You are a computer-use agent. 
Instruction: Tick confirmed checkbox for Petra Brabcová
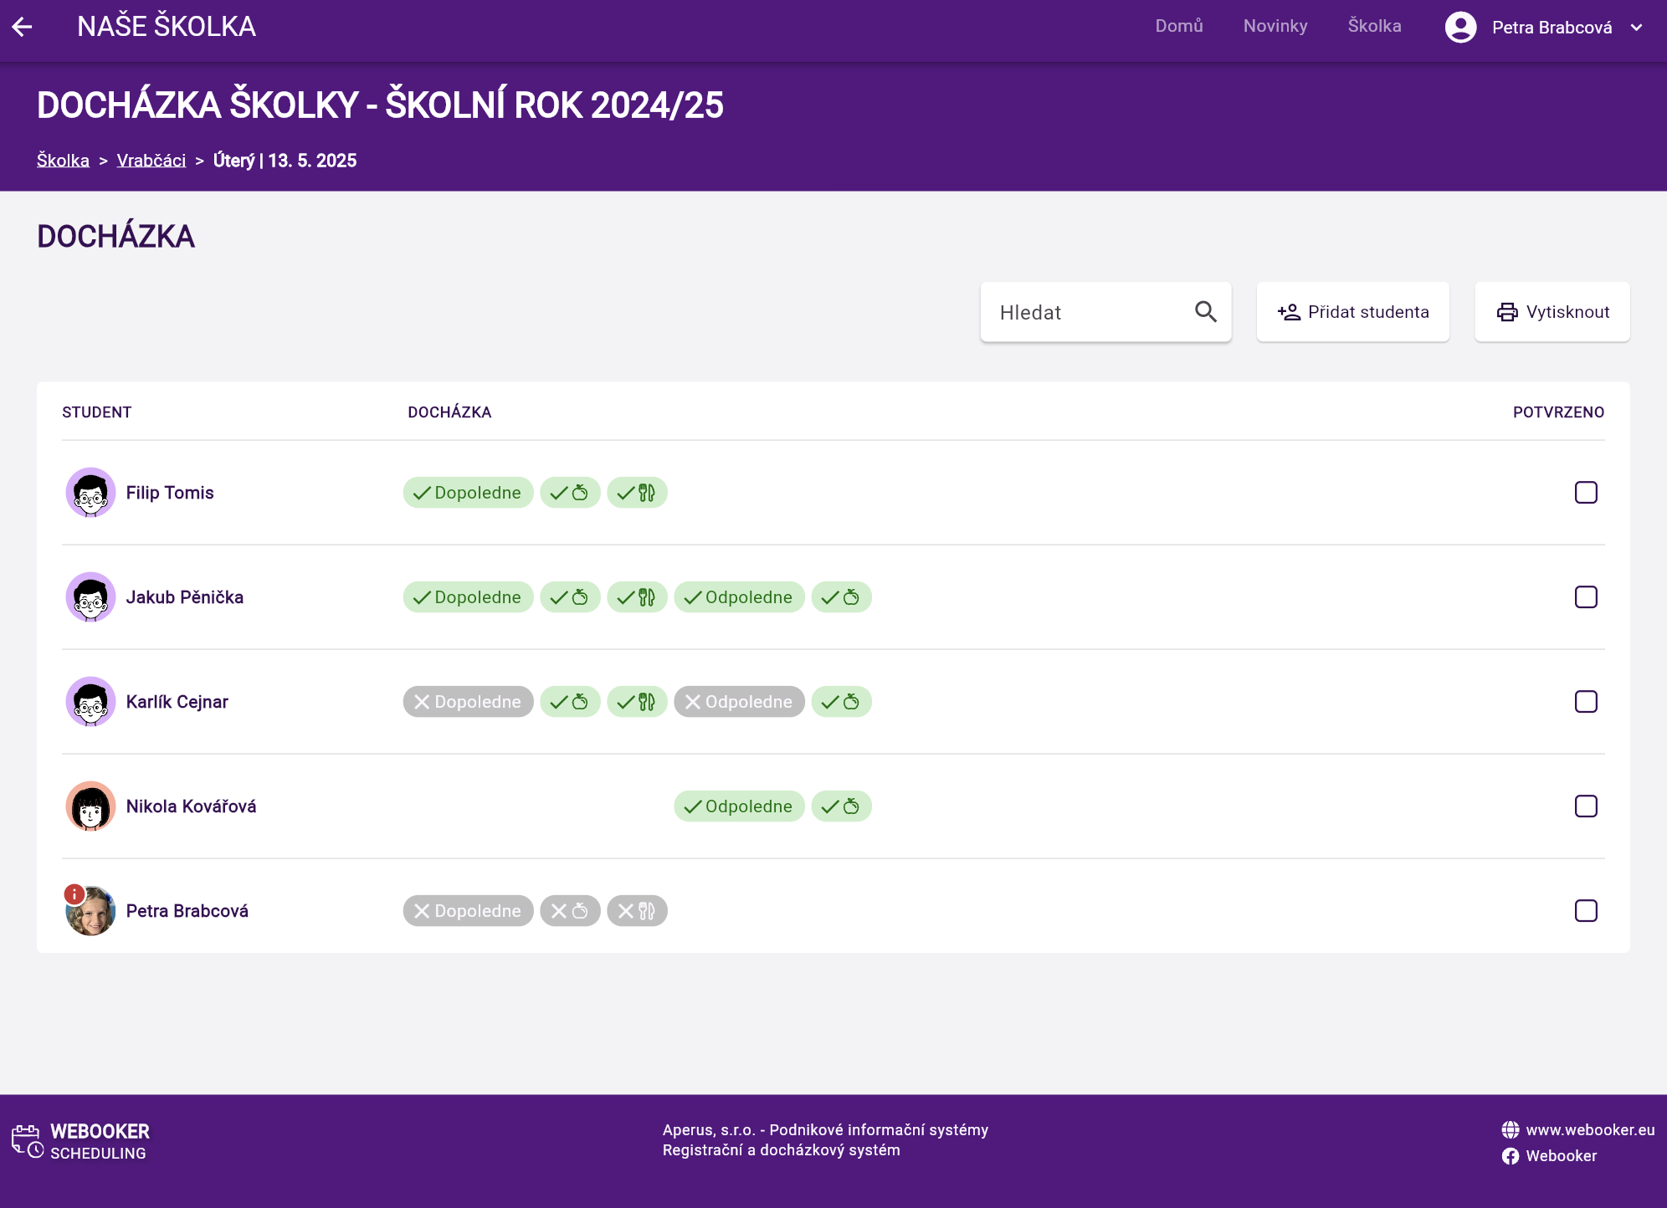pos(1586,911)
